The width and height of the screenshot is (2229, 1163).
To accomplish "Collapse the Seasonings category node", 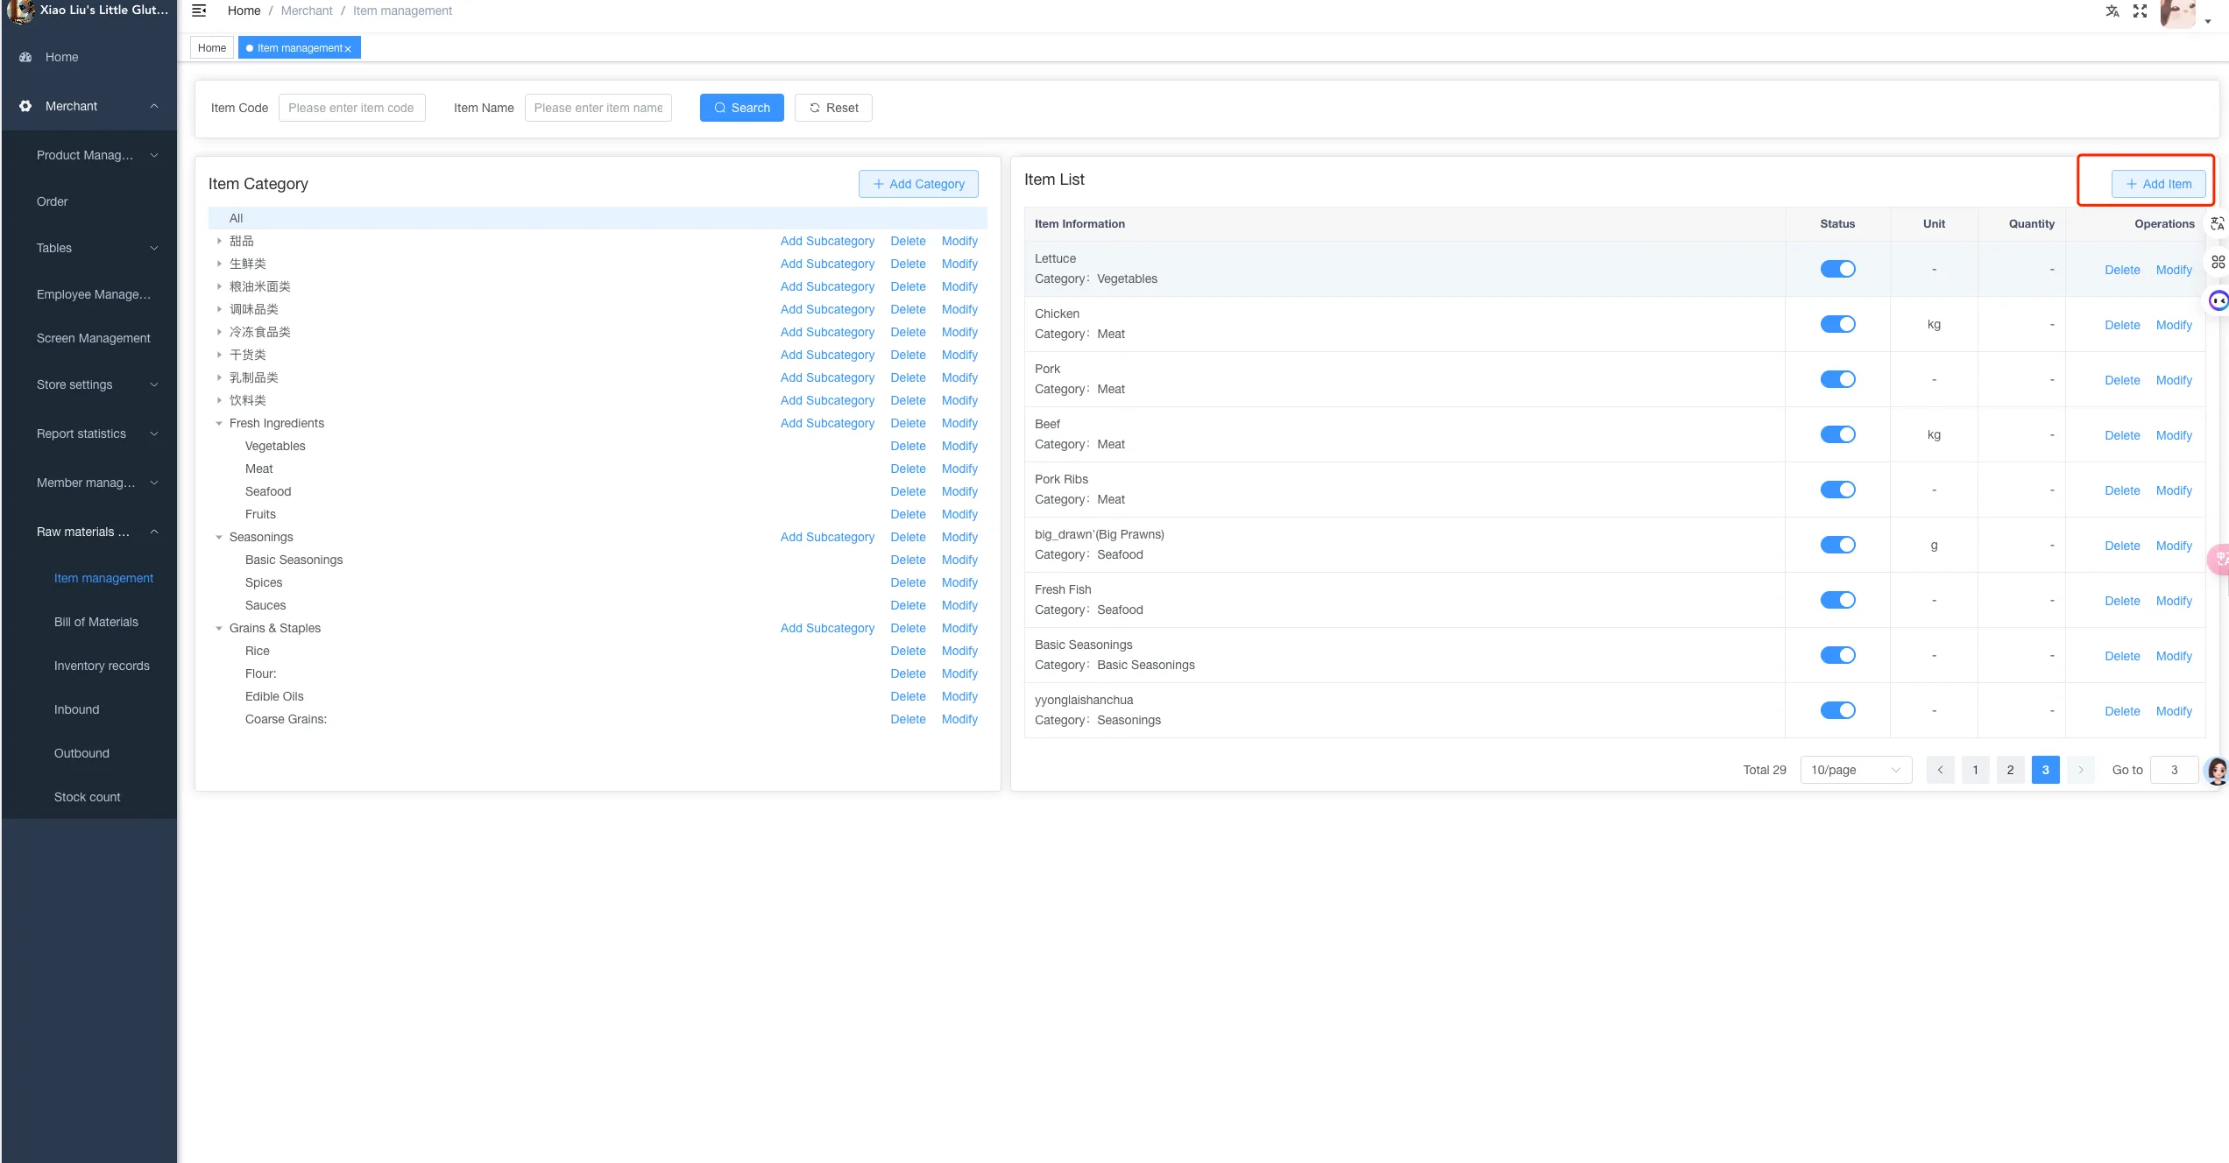I will tap(219, 537).
